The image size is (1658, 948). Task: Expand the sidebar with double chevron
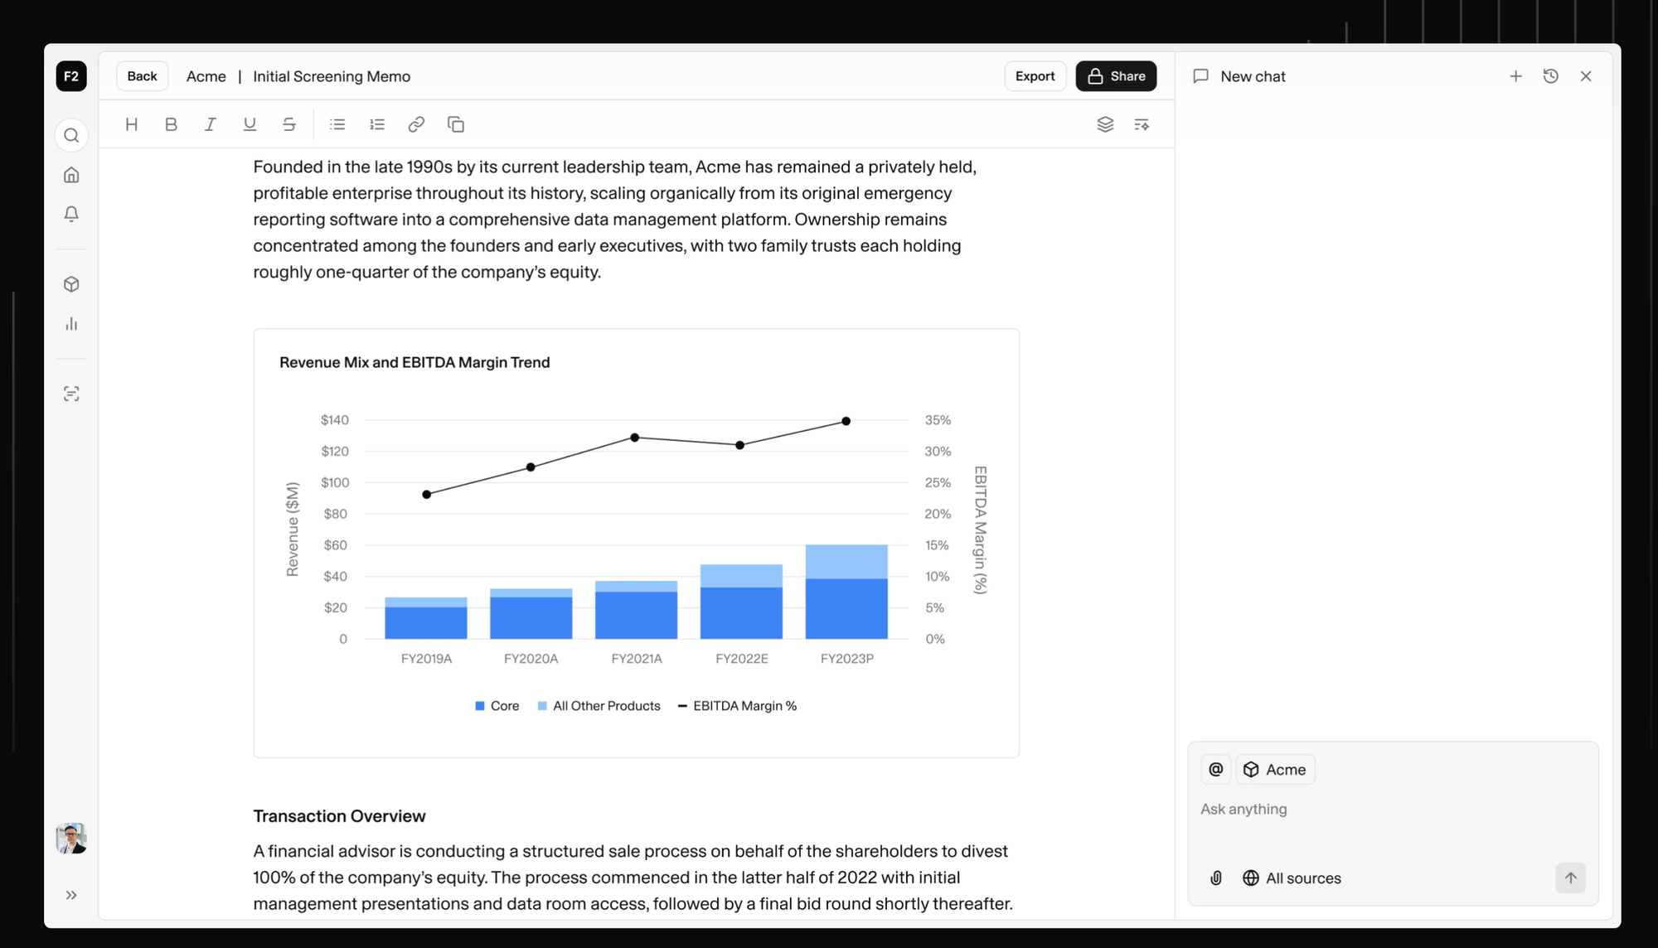[x=71, y=895]
